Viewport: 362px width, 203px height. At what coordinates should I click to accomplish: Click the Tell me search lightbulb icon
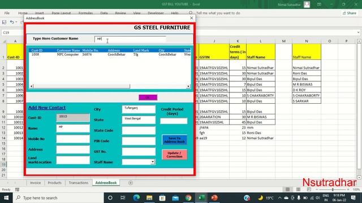[x=191, y=13]
